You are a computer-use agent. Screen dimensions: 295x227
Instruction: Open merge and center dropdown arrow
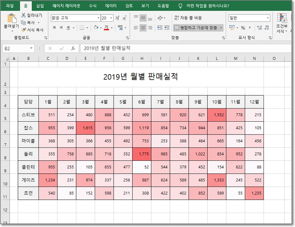221,28
